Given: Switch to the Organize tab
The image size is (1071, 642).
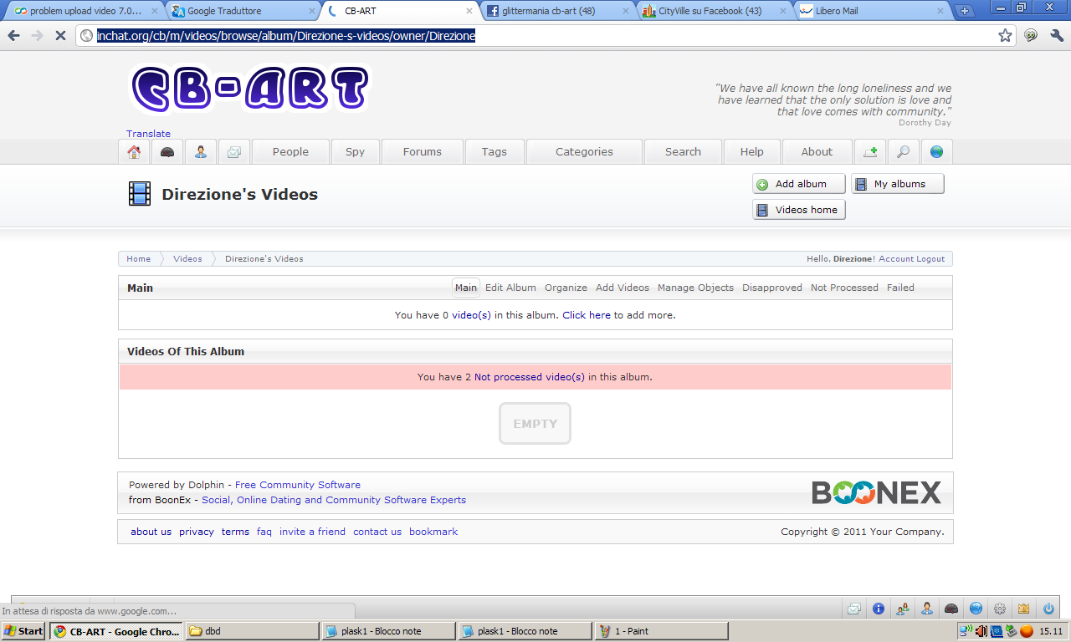Looking at the screenshot, I should (x=566, y=288).
